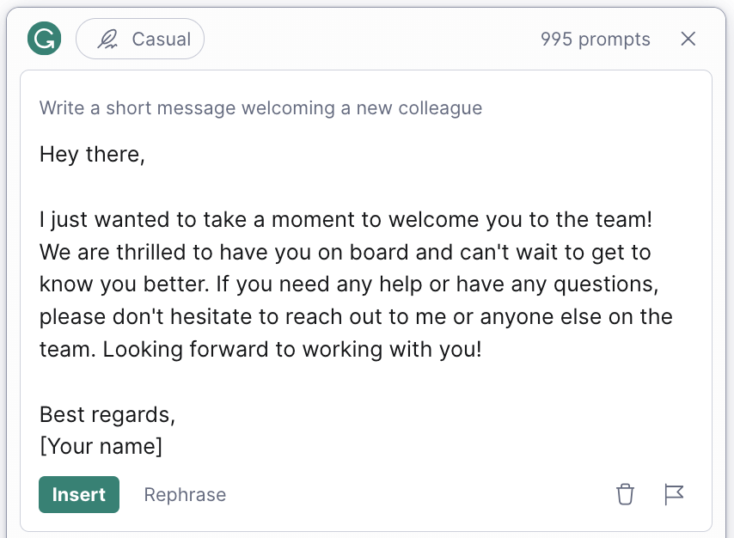The image size is (734, 538).
Task: Click the line starting 'We are thrilled'
Action: (345, 253)
